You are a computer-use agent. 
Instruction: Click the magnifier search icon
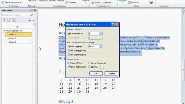32,15
